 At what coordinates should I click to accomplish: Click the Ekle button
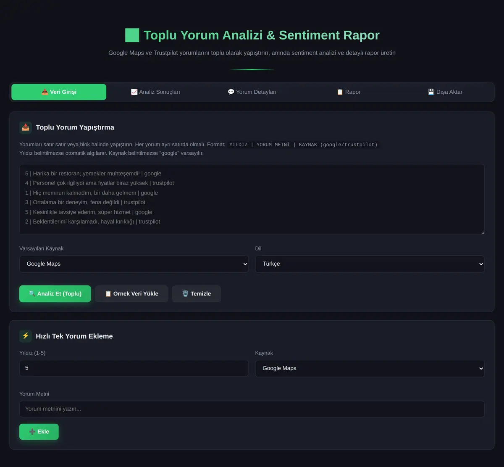(39, 432)
